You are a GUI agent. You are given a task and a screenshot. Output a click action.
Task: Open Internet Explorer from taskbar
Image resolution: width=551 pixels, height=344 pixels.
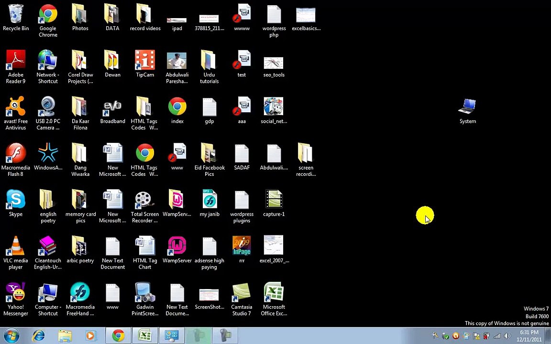tap(38, 335)
